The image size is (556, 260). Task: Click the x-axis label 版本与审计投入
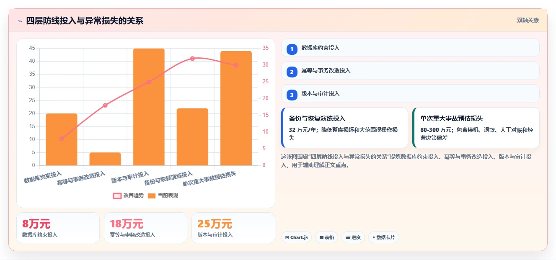(x=130, y=178)
